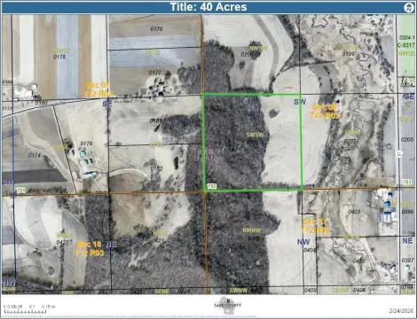417x319 pixels.
Task: Select parcel label 0177
Action: (x=155, y=73)
